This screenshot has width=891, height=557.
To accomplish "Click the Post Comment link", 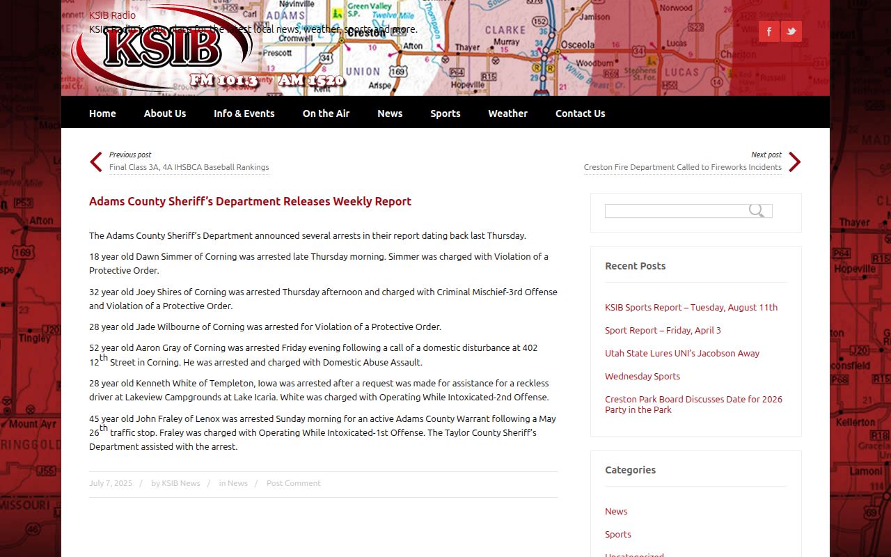I will (294, 483).
